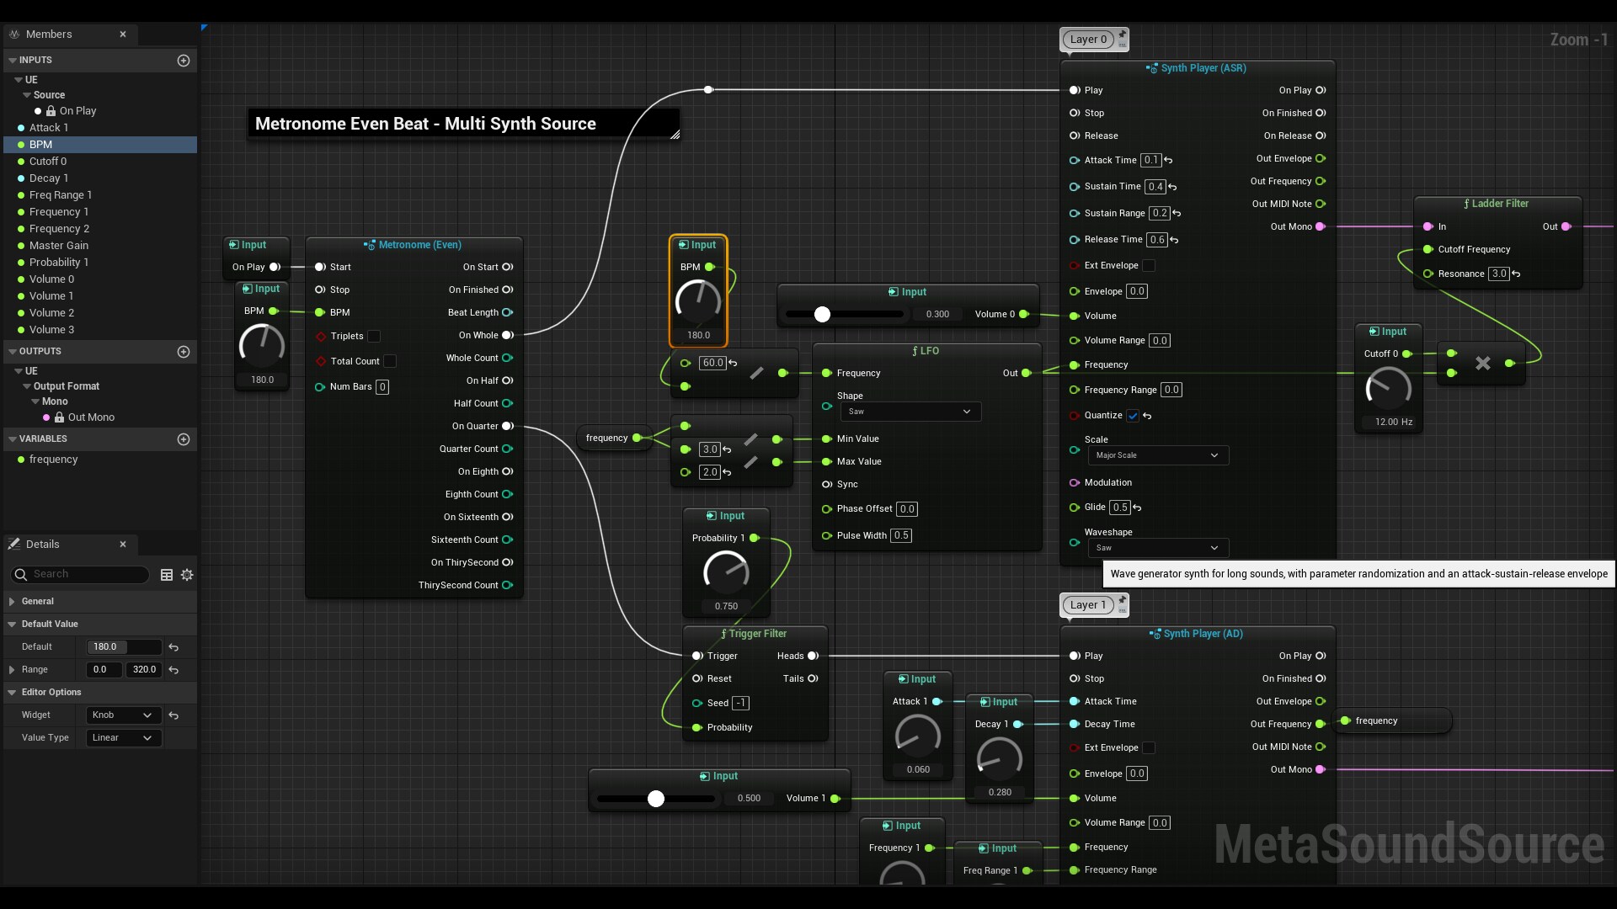1617x909 pixels.
Task: Click the Details panel search field
Action: click(x=80, y=574)
